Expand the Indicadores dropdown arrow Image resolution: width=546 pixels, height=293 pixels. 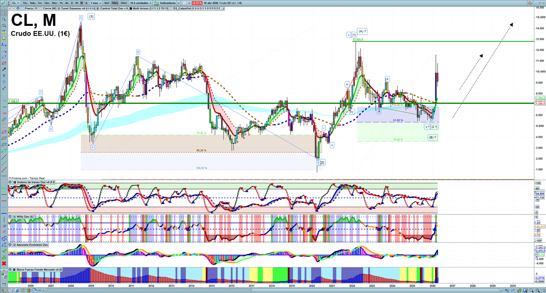point(178,3)
